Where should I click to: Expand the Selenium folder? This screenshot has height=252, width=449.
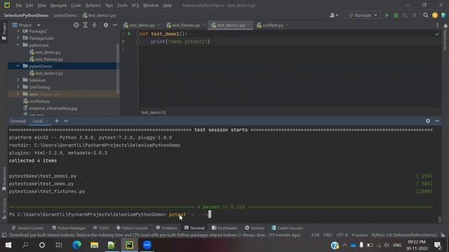[18, 80]
